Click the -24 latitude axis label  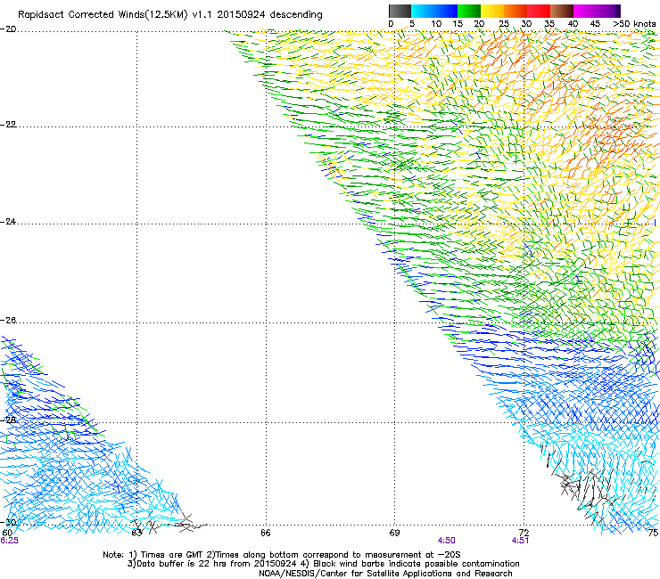(8, 222)
